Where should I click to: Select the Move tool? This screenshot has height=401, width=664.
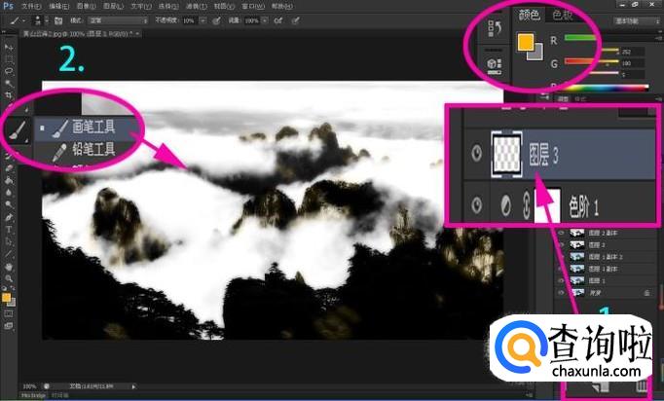(x=9, y=47)
